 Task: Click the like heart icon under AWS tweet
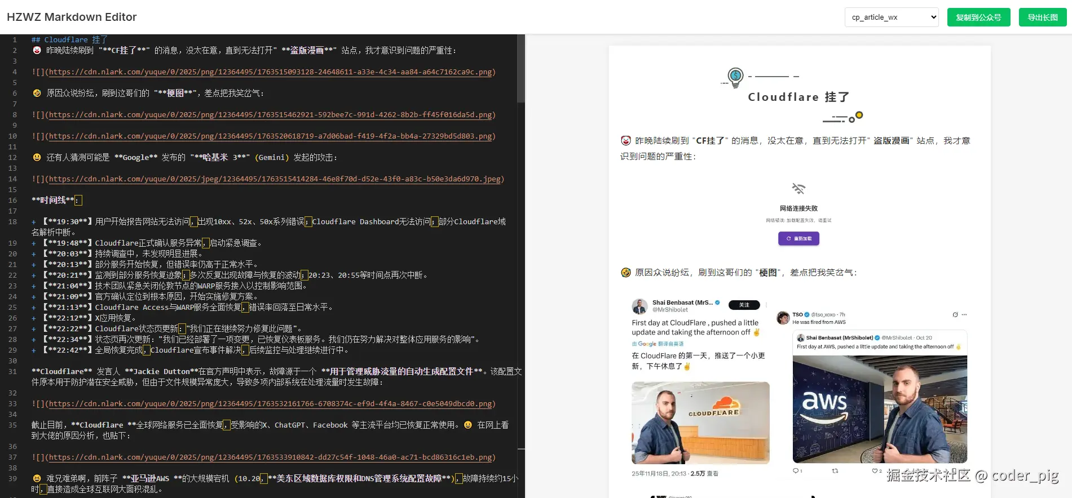coord(875,470)
